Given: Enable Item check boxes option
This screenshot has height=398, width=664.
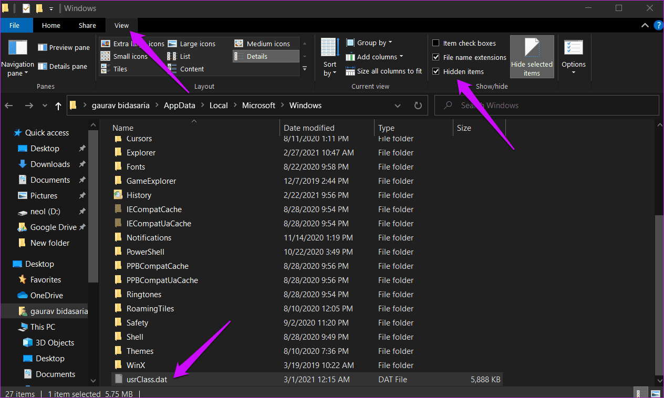Looking at the screenshot, I should (x=435, y=43).
